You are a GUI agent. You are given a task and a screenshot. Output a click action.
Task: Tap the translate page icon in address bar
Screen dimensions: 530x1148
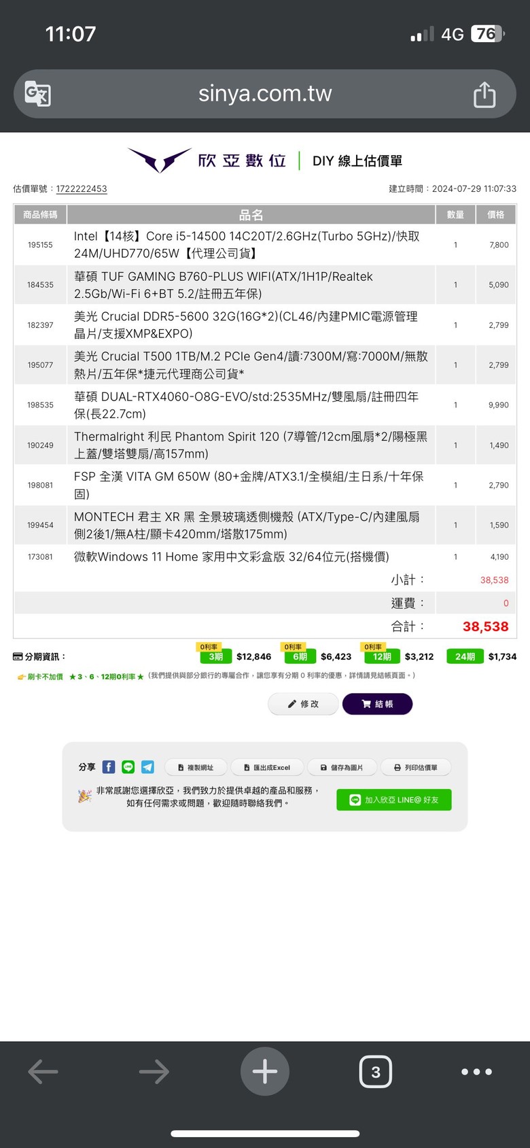[37, 94]
